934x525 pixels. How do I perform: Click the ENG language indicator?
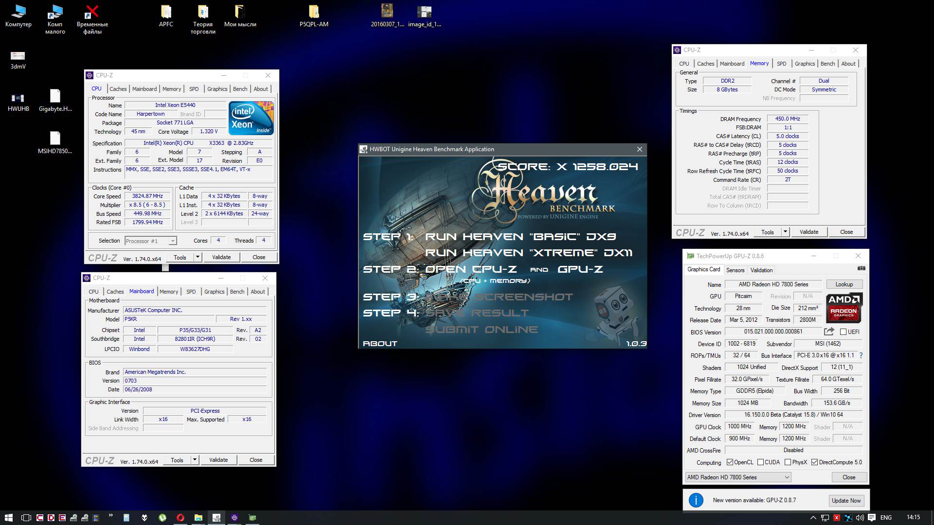coord(886,518)
